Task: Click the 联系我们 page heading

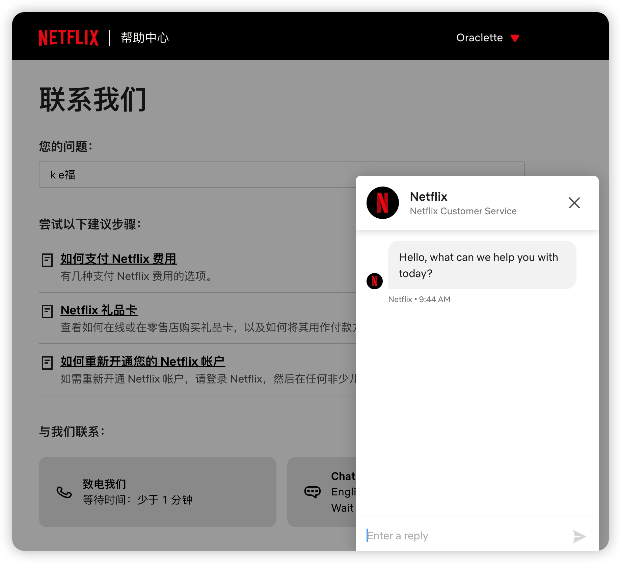Action: tap(93, 99)
